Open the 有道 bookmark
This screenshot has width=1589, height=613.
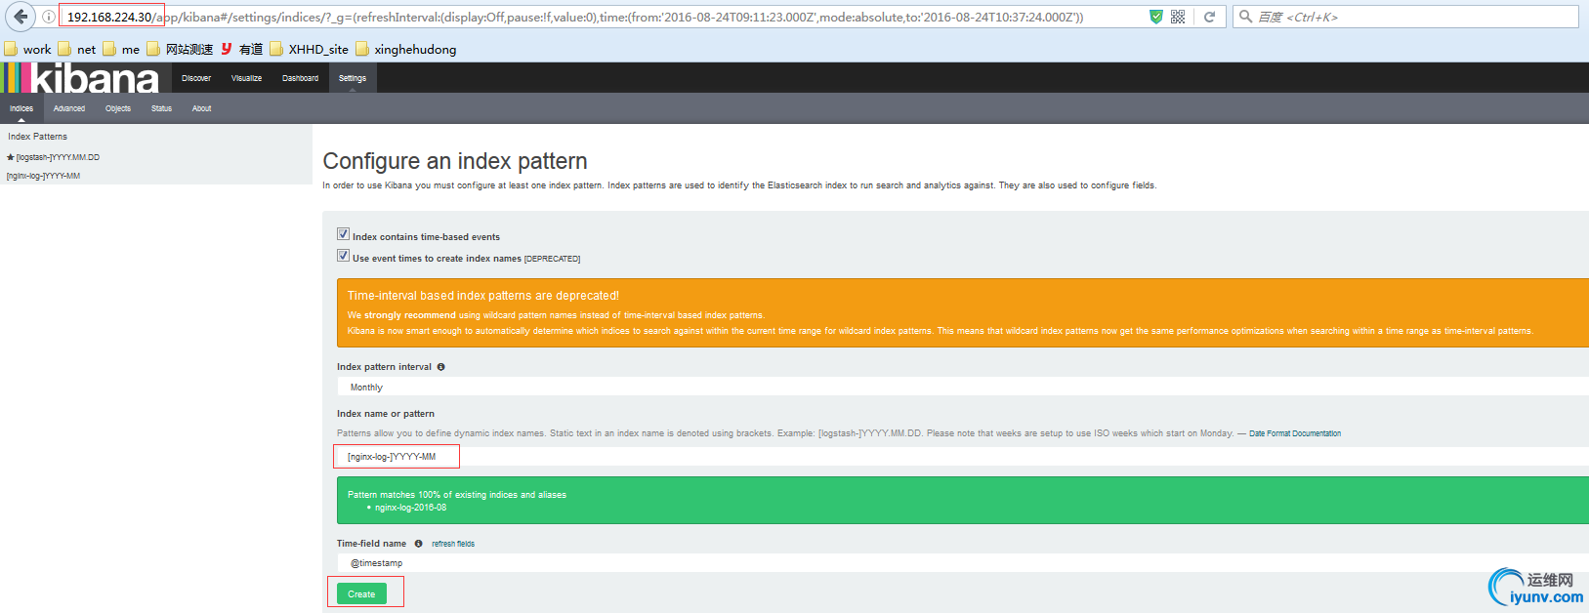[241, 49]
